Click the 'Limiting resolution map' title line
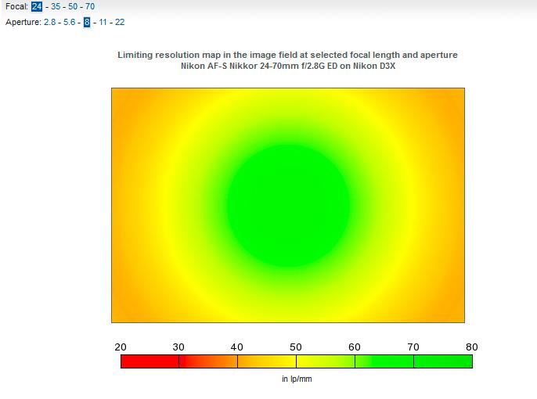The image size is (537, 399). point(288,55)
